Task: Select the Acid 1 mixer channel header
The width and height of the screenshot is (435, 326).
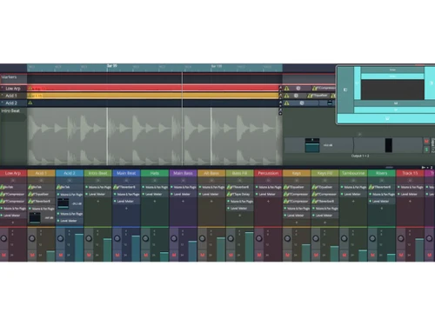Action: [x=41, y=173]
